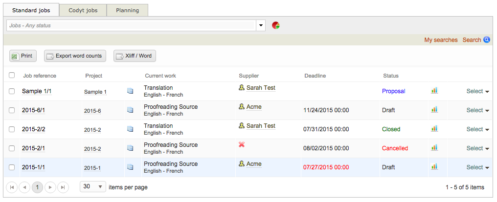Go to the next page arrow in pager
The width and height of the screenshot is (497, 202).
coord(50,187)
